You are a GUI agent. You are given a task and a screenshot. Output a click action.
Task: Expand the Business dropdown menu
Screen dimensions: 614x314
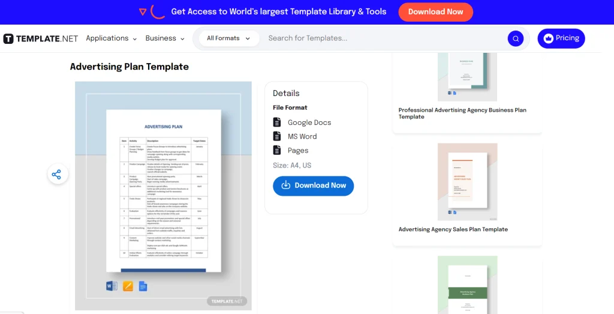(165, 38)
